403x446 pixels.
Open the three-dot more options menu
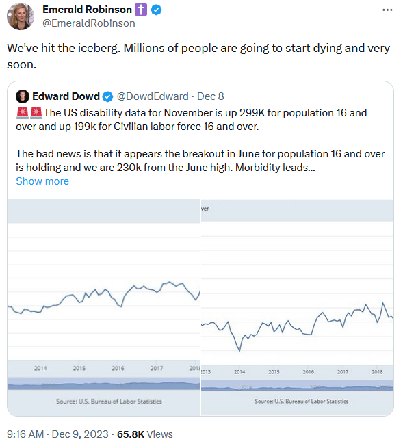(387, 10)
